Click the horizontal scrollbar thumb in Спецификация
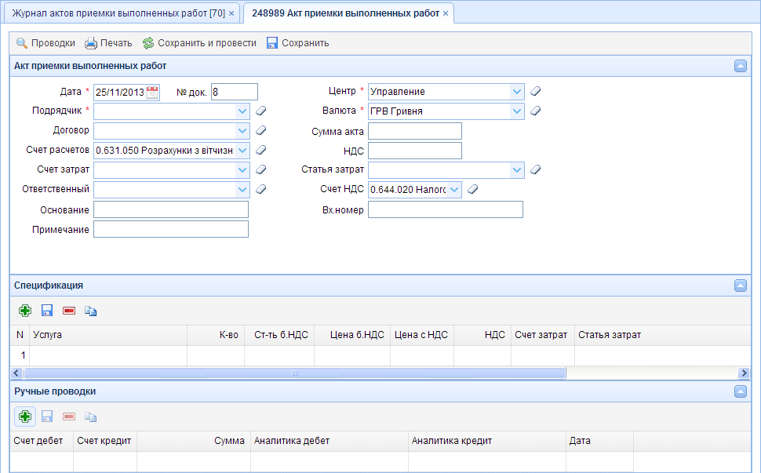This screenshot has height=473, width=761. click(295, 373)
